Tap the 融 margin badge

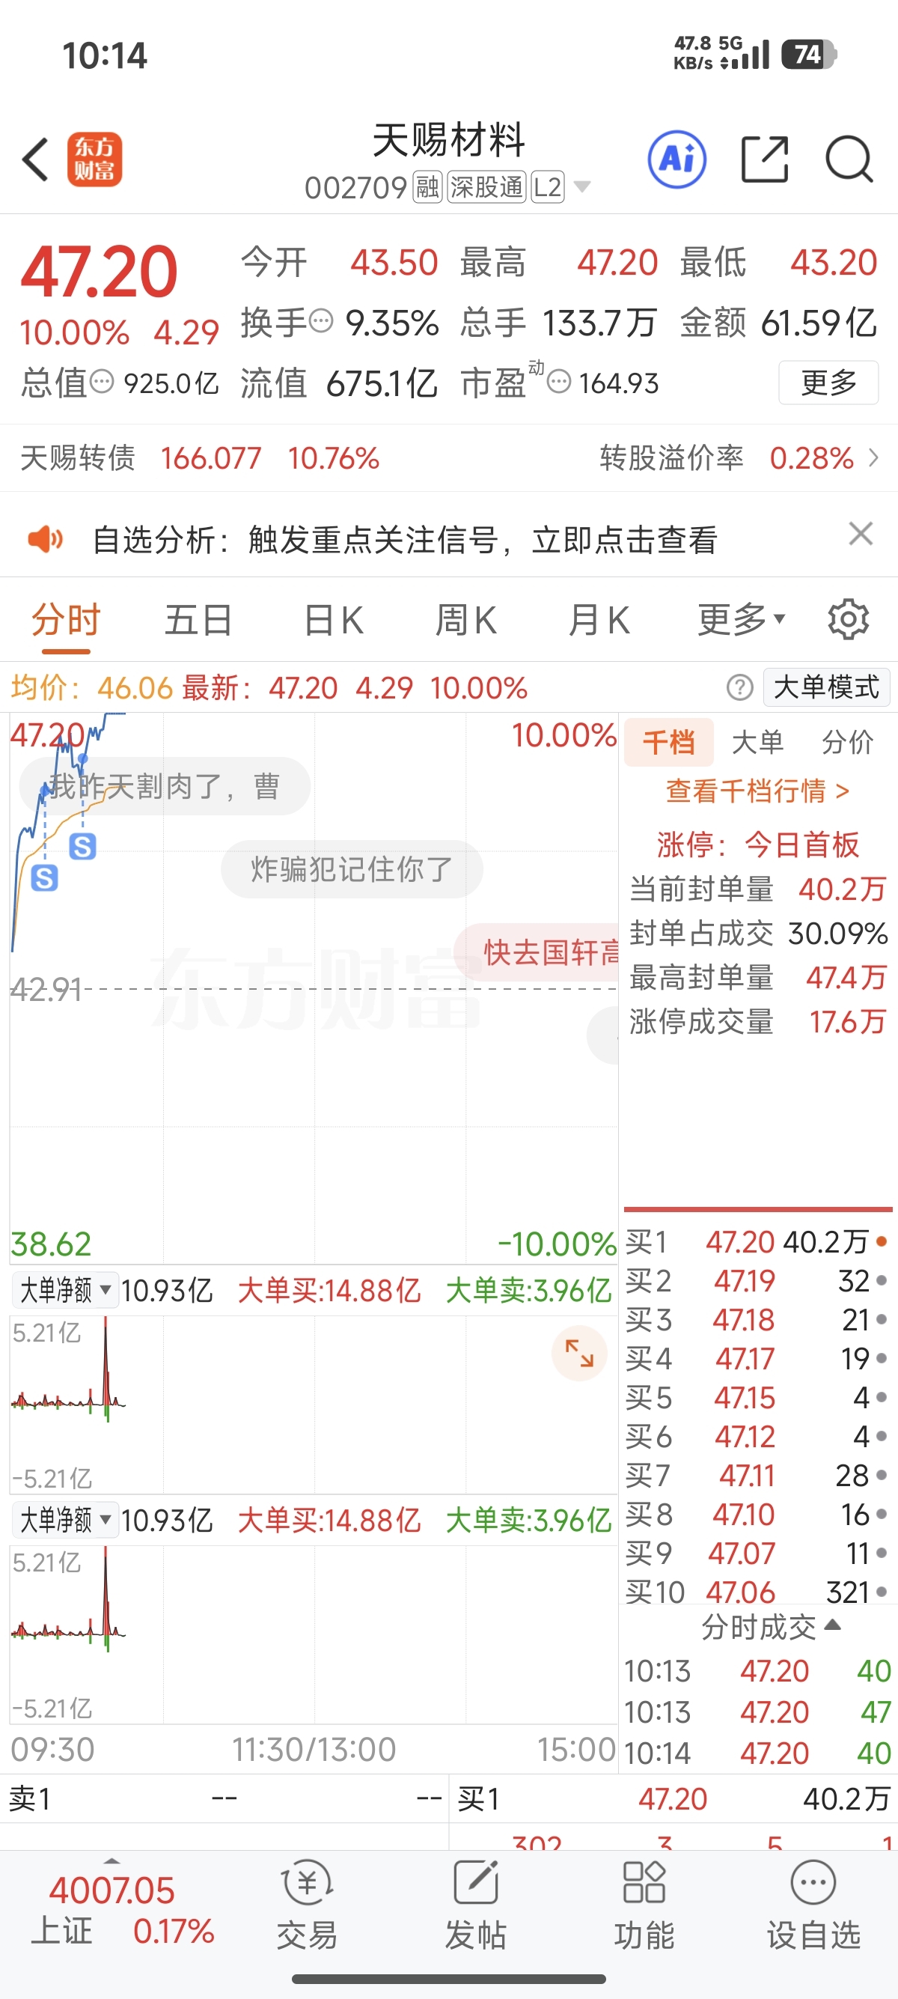tap(427, 187)
